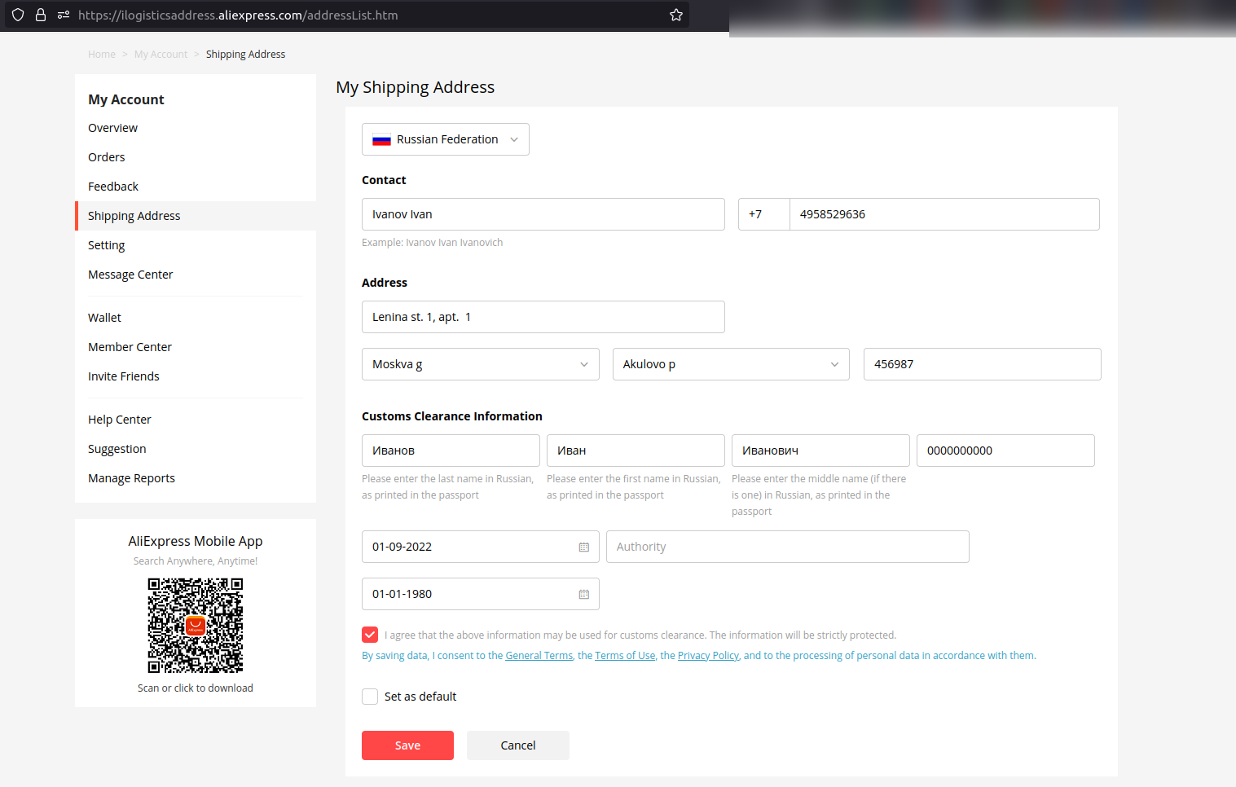Screen dimensions: 1236x787
Task: Open Setting in sidebar
Action: 107,245
